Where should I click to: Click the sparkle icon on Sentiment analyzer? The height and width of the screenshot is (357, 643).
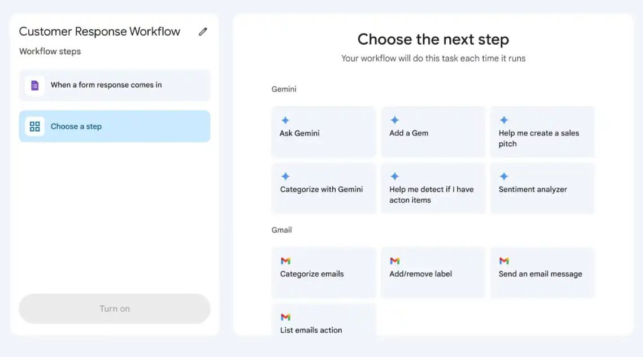[504, 176]
